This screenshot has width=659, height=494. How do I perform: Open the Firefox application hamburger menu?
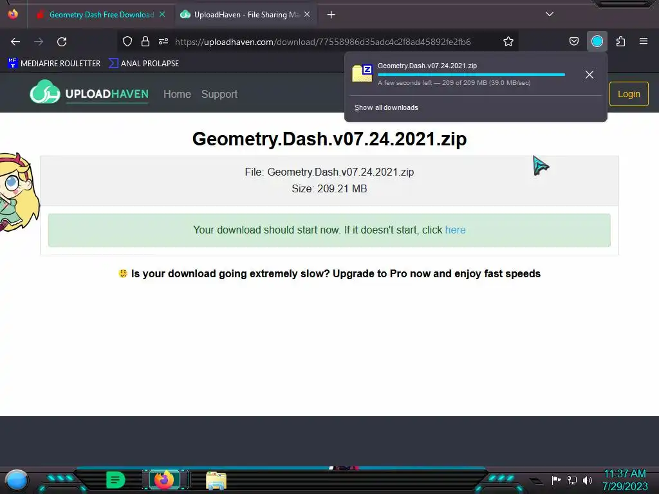coord(643,41)
